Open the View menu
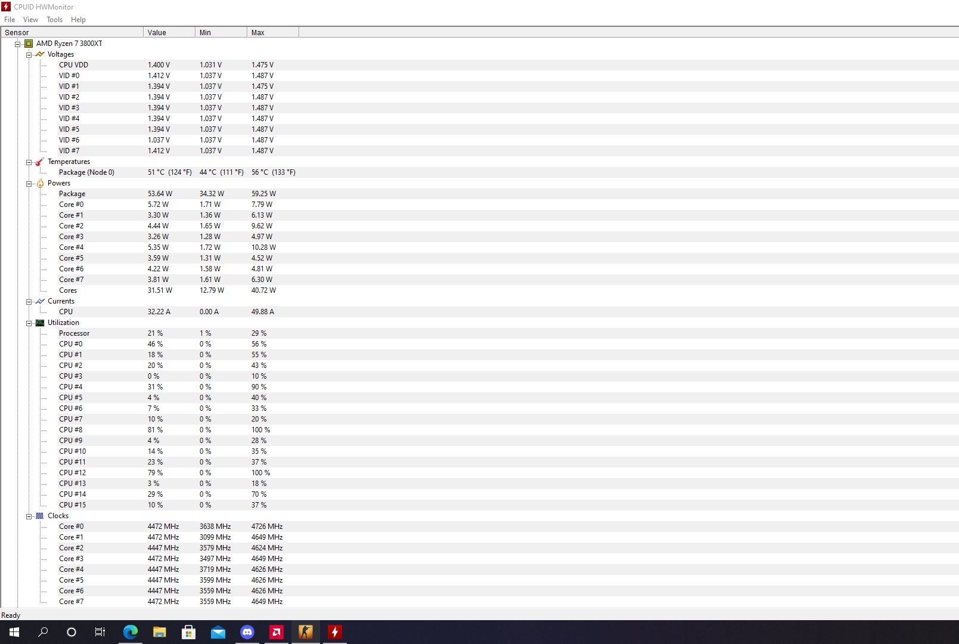This screenshot has height=644, width=959. (30, 20)
